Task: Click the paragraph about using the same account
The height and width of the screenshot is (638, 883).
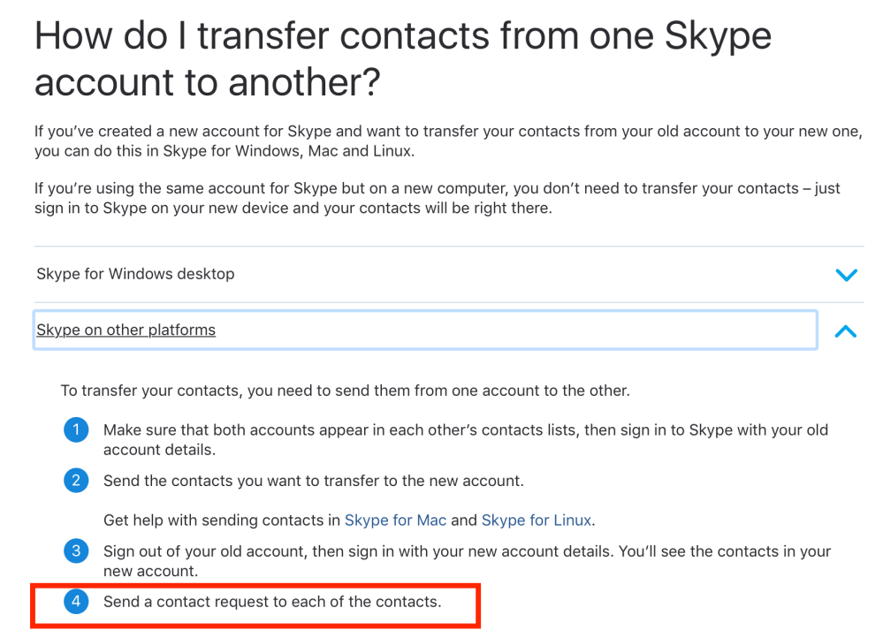Action: [x=437, y=199]
